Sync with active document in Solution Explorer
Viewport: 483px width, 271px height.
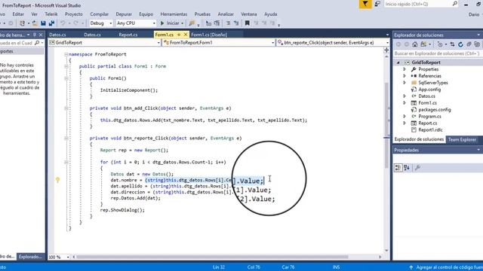[x=452, y=44]
